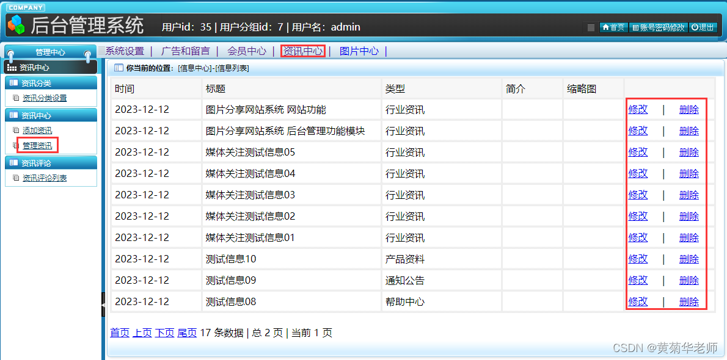
Task: Go to 下页 next page
Action: tap(164, 333)
